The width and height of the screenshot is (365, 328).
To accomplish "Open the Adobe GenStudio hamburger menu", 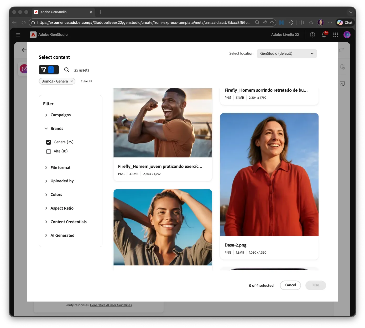I will point(18,35).
